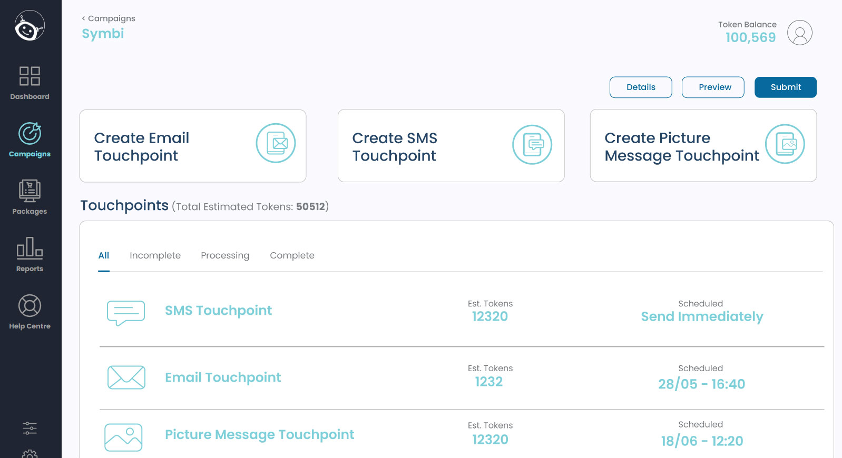Open the user profile avatar icon
Screen dimensions: 842x458
(x=799, y=33)
